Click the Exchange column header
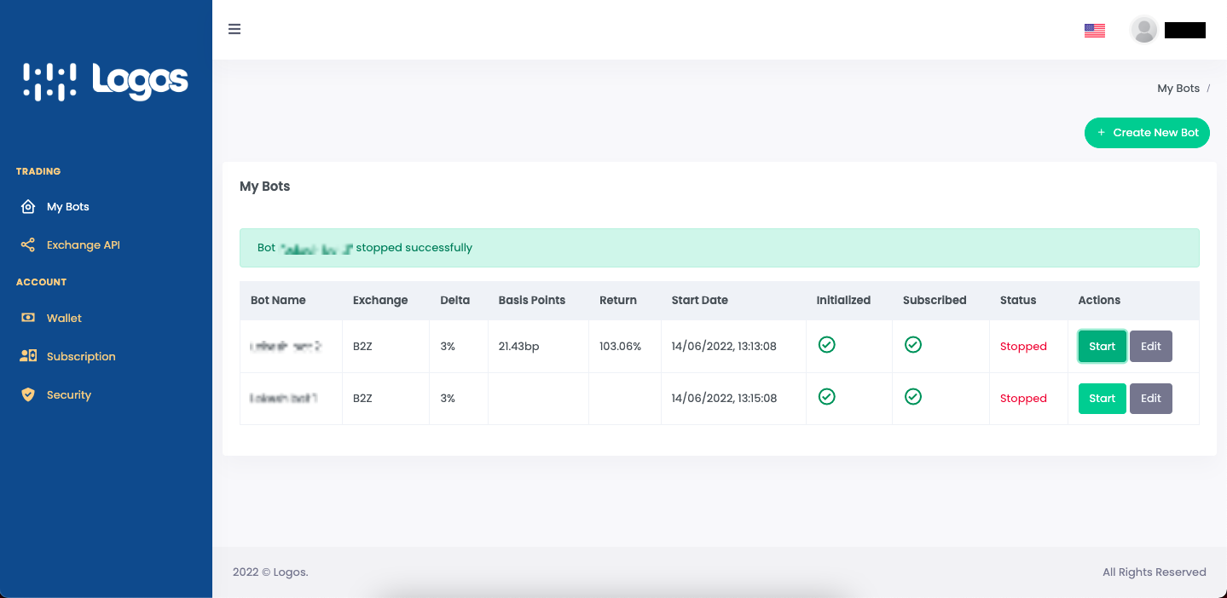1227x598 pixels. [380, 300]
